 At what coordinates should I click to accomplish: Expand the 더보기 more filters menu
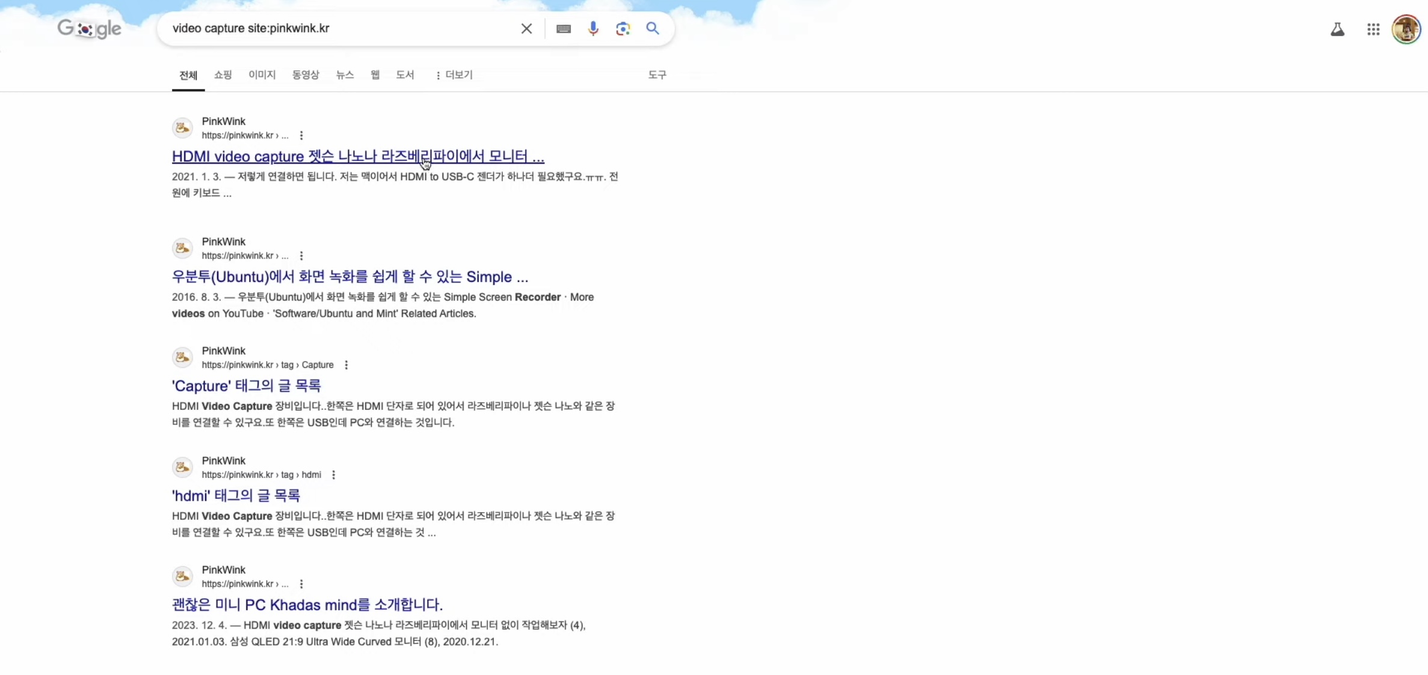(454, 75)
